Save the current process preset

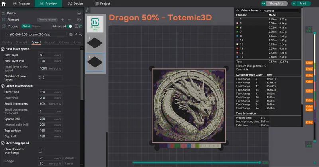pos(71,34)
